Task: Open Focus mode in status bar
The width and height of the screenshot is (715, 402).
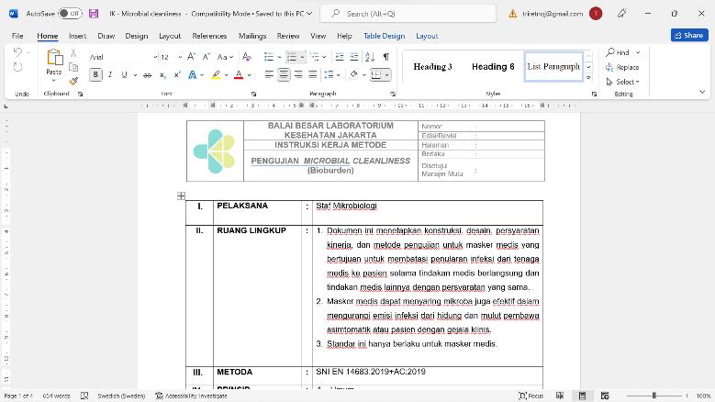Action: pos(531,396)
